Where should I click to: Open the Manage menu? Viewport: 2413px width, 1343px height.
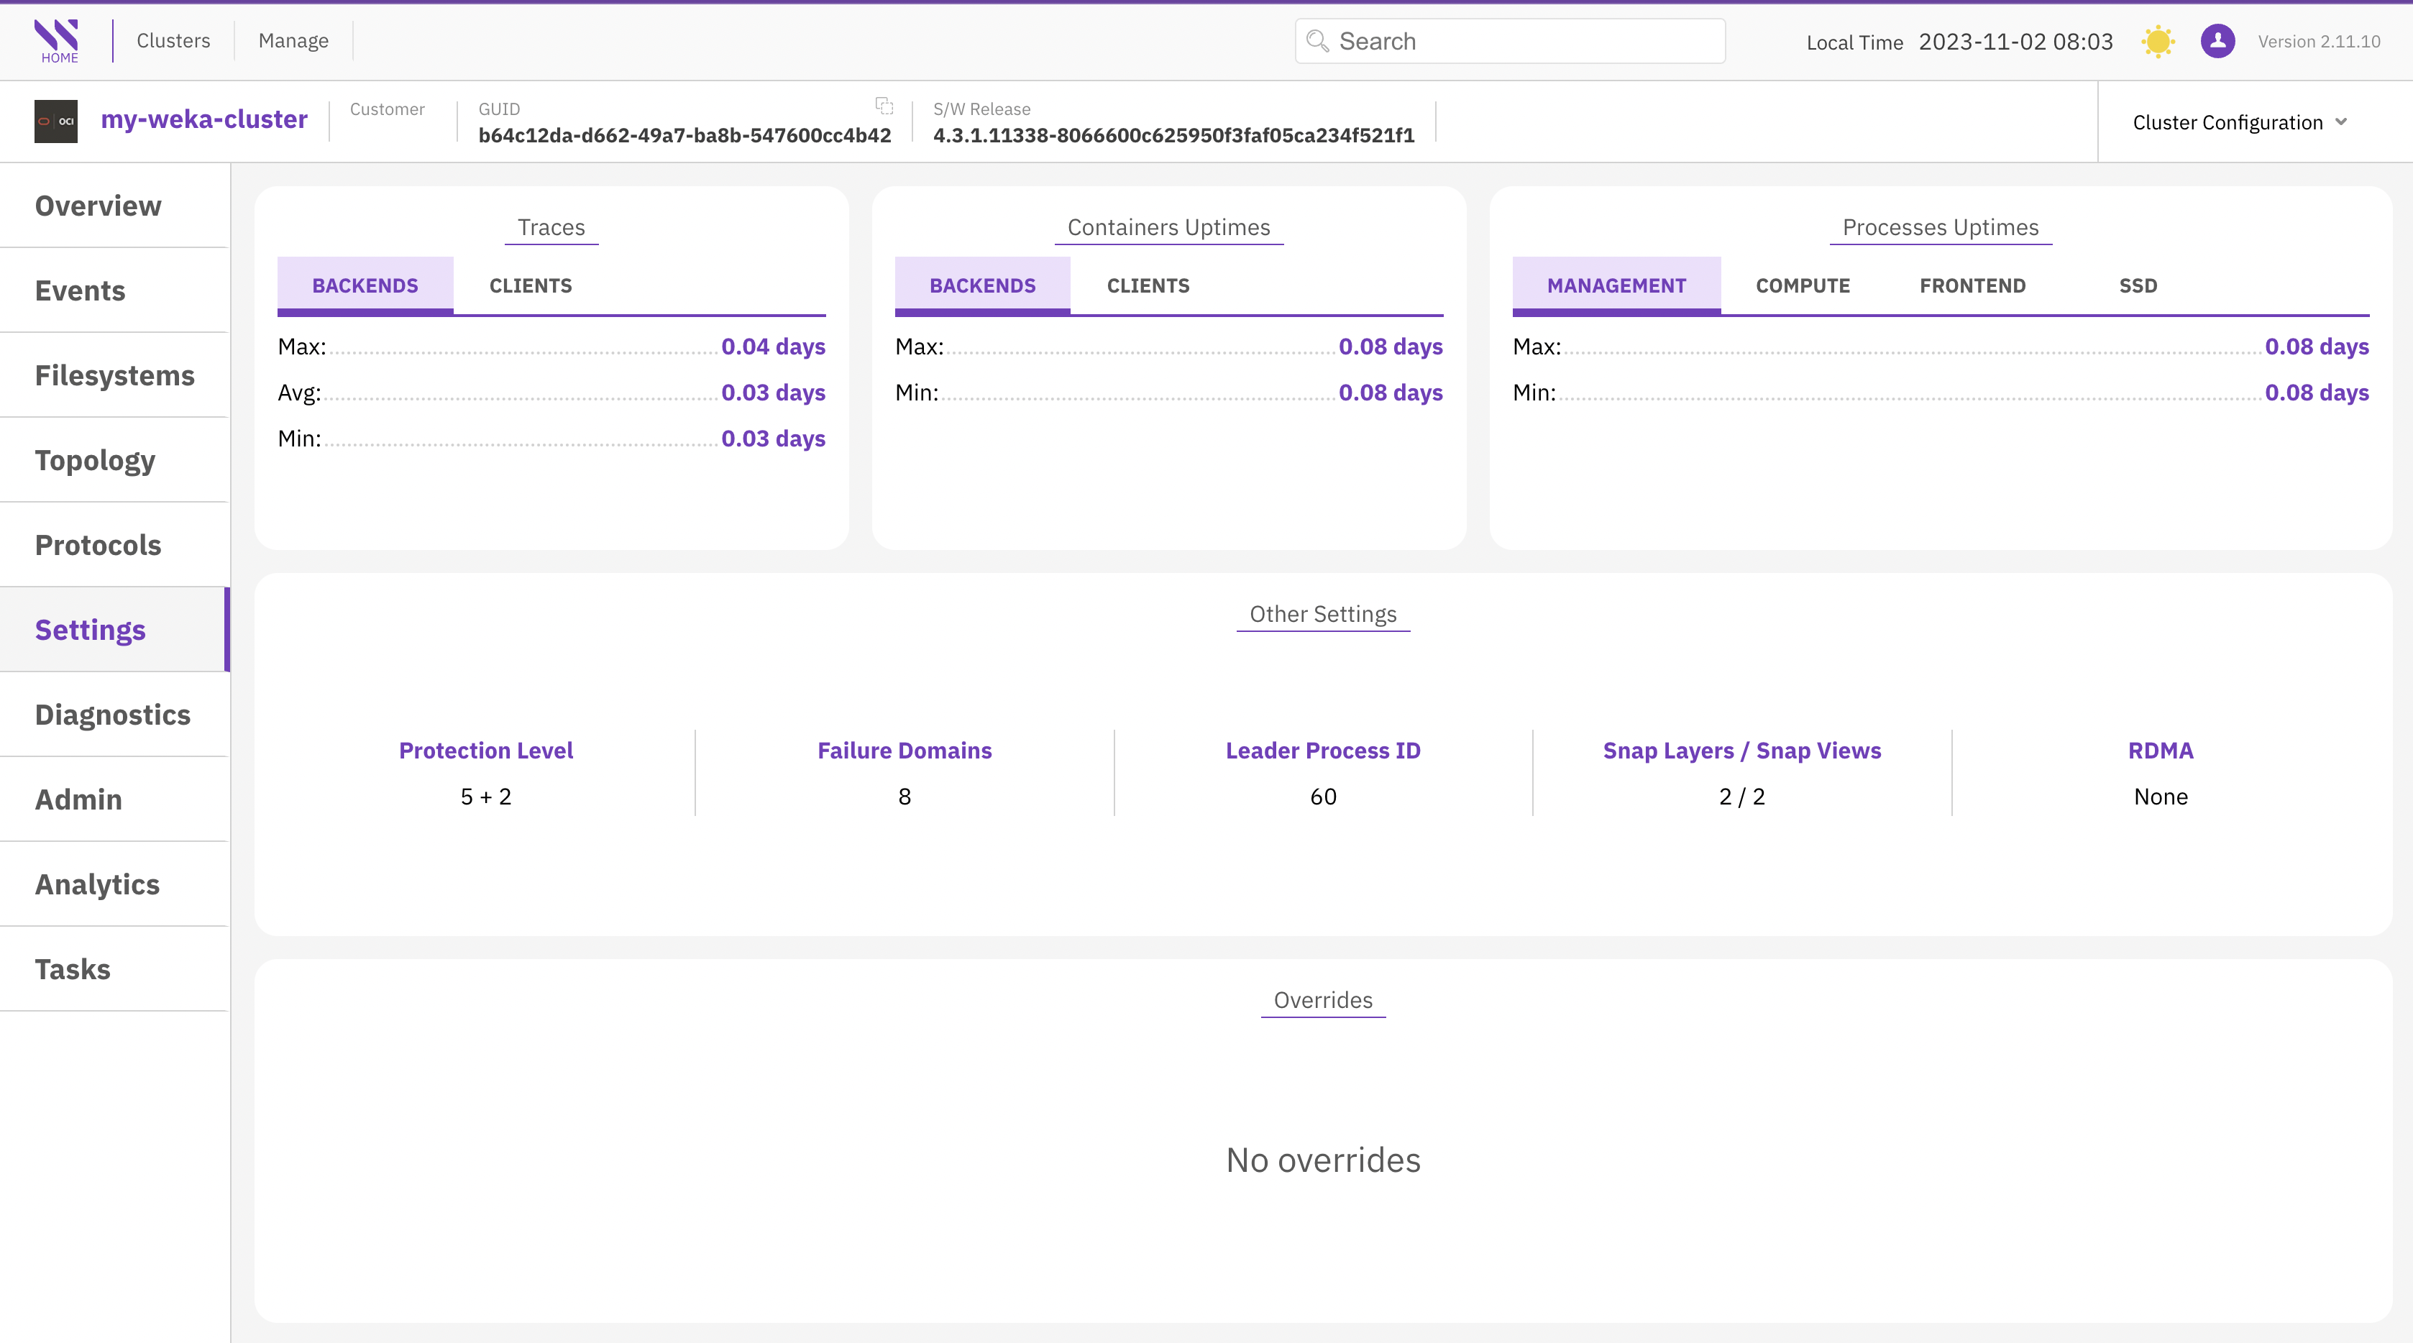[293, 41]
